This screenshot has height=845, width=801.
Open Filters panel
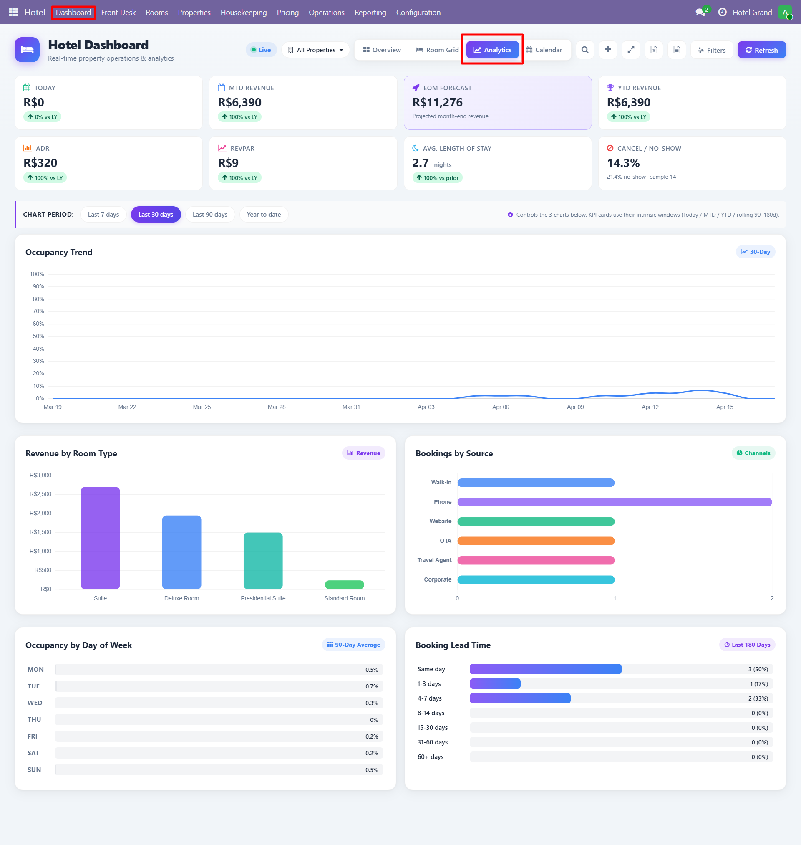click(x=711, y=50)
